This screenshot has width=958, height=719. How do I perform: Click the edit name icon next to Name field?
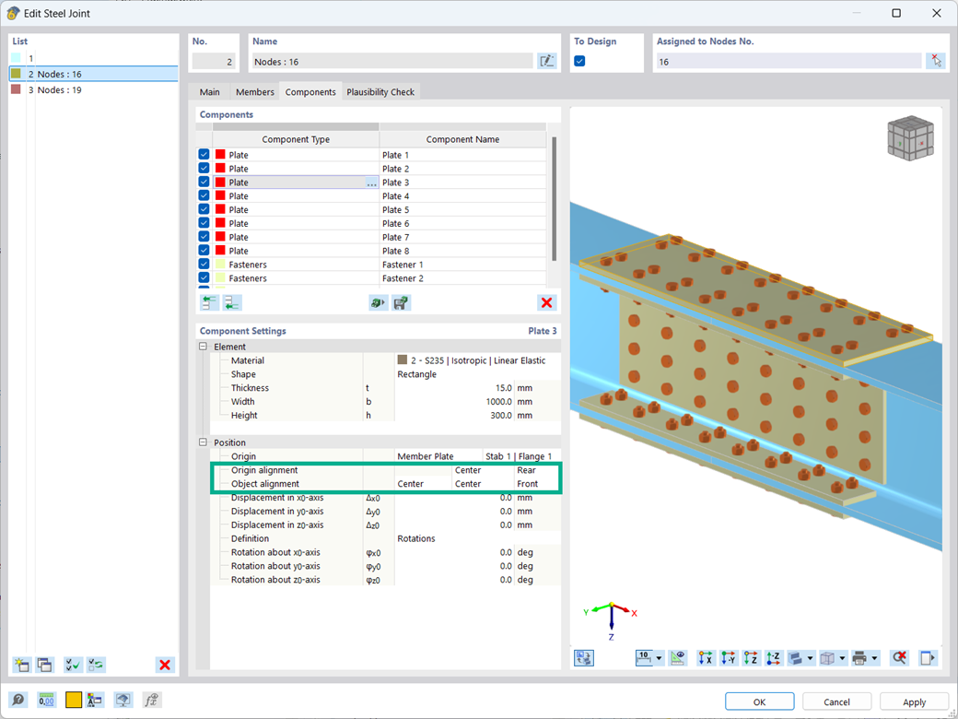pos(547,61)
